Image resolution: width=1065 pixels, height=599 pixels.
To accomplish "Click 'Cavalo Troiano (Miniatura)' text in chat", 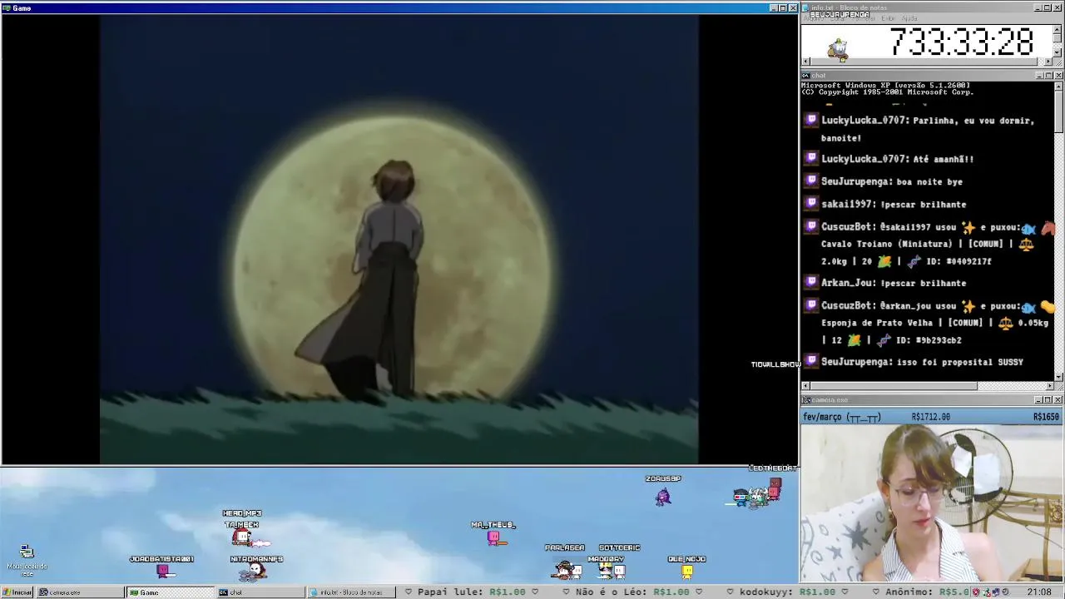I will click(x=887, y=244).
